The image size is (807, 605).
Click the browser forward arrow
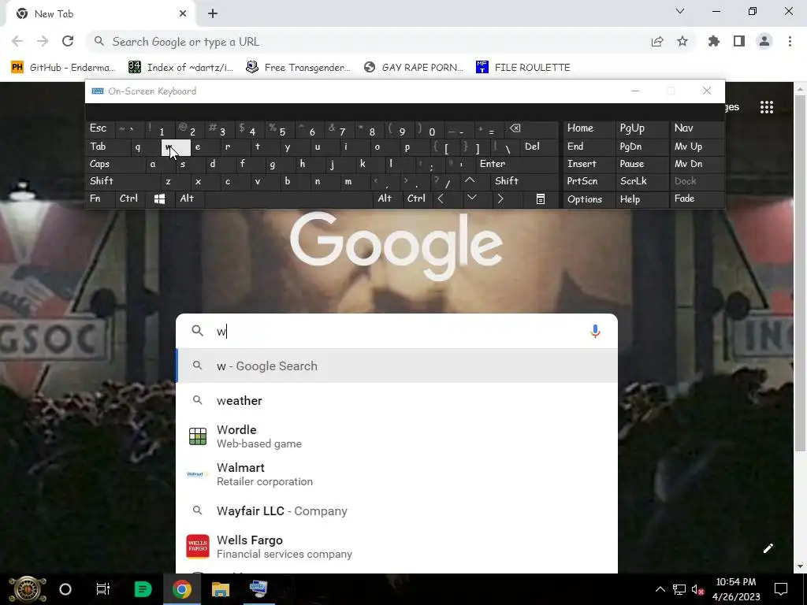43,41
